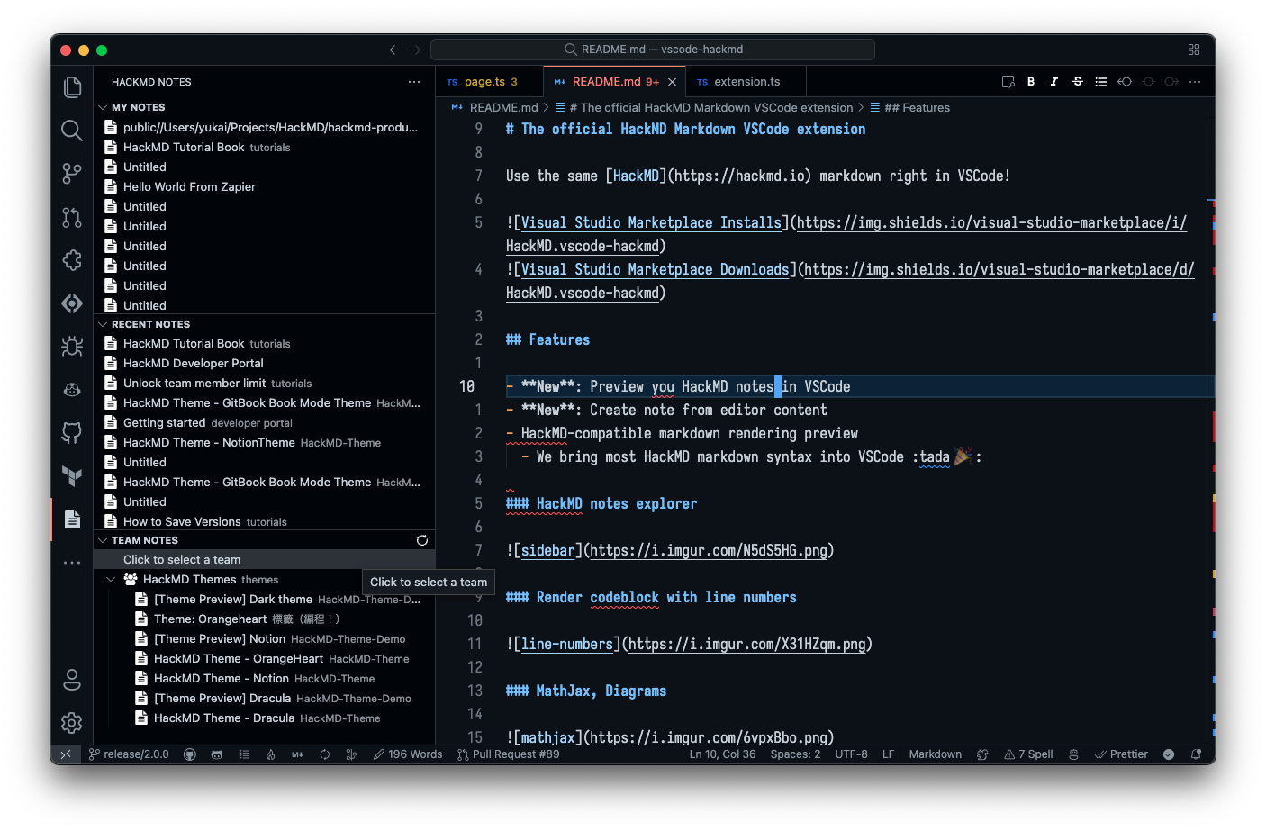Open HackMD Theme - OrangeHeart note
The height and width of the screenshot is (831, 1266).
click(265, 659)
